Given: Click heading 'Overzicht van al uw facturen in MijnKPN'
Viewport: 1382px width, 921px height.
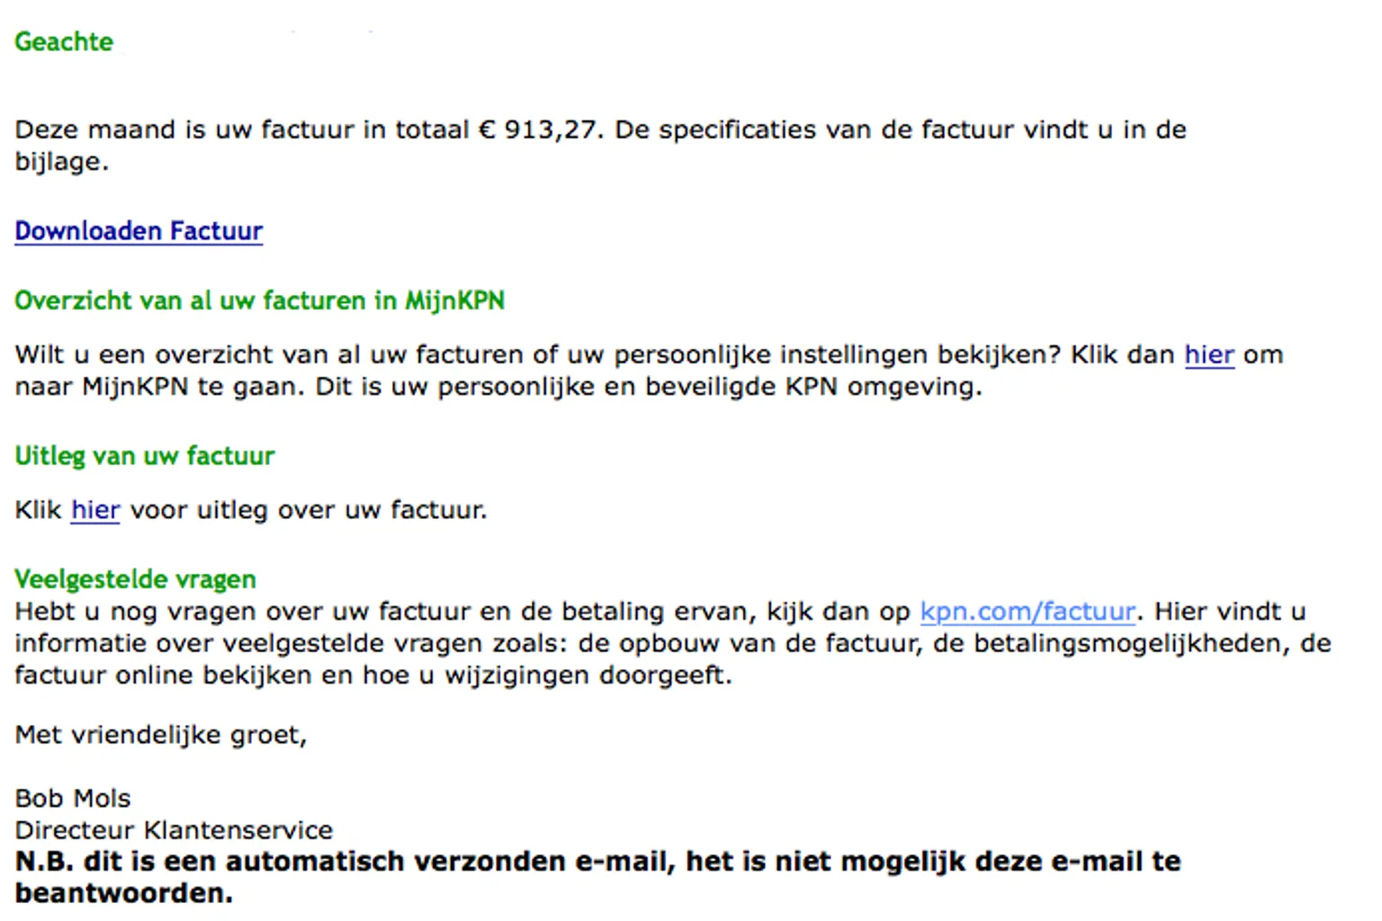Looking at the screenshot, I should click(259, 300).
